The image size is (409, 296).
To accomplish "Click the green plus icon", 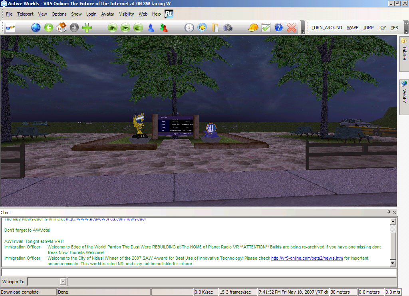I will [x=87, y=28].
